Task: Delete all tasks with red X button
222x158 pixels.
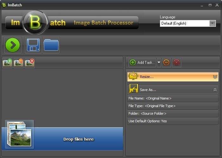Action: pos(177,63)
